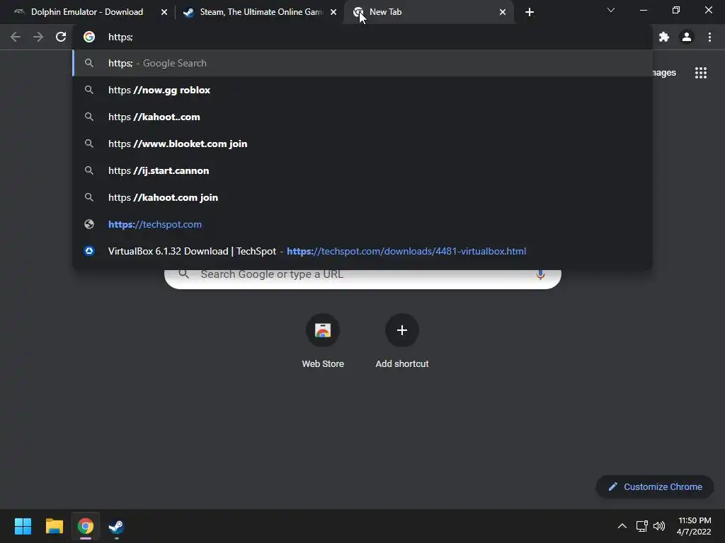Screen dimensions: 725x543
Task: Choose the now.gg roblox suggestion
Action: point(362,90)
